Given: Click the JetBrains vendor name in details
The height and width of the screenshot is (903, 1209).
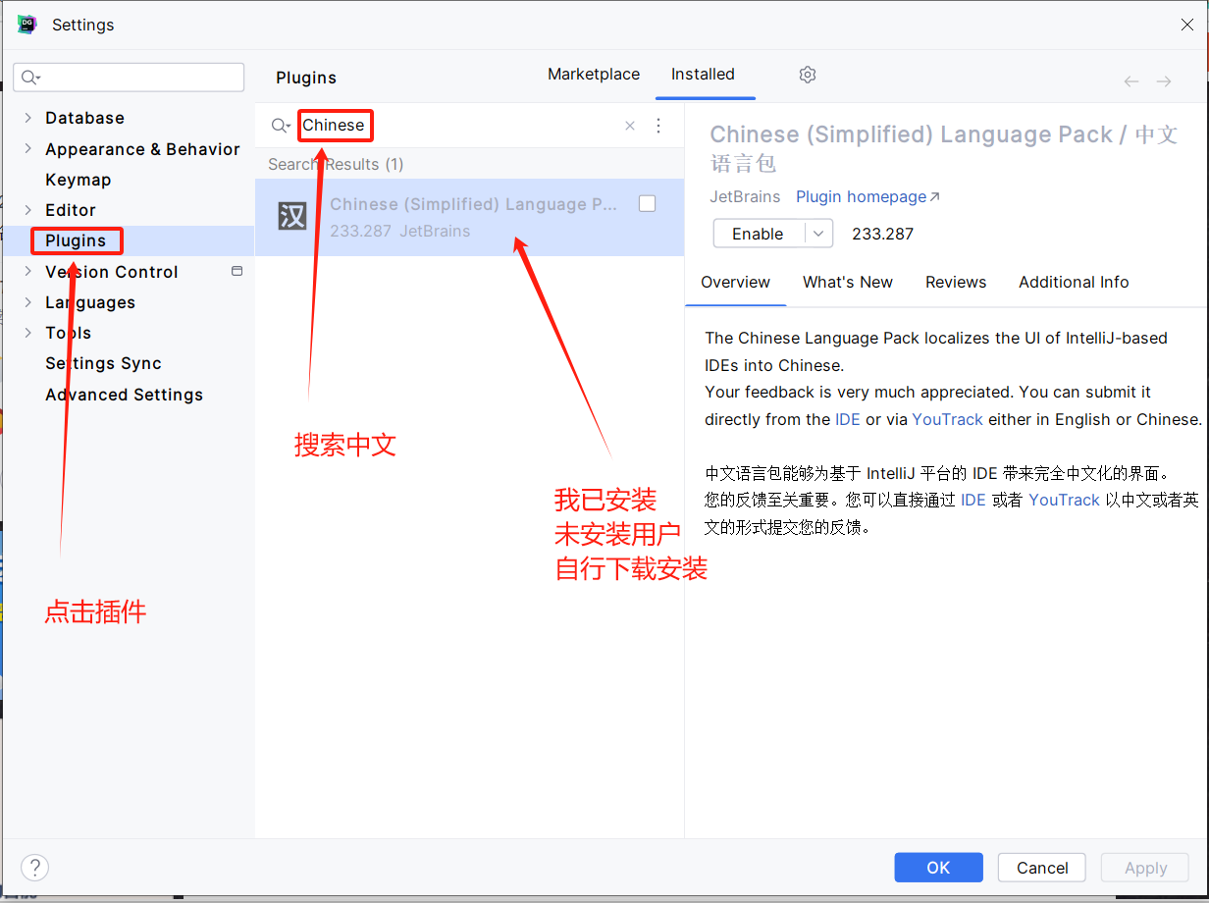Looking at the screenshot, I should [x=745, y=196].
